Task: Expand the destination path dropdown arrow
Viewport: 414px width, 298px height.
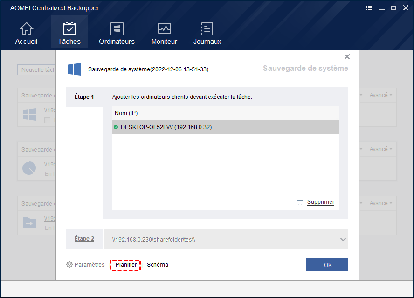Action: 343,239
